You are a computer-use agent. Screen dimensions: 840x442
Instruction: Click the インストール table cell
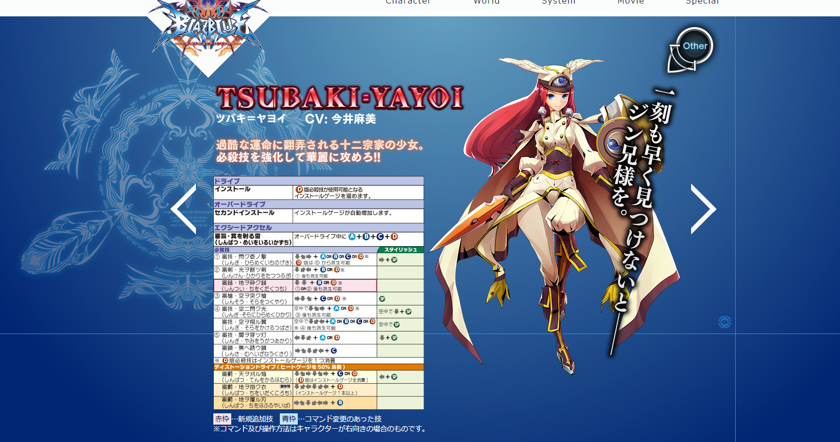[253, 192]
